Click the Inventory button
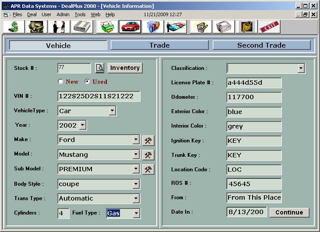This screenshot has width=320, height=232. (125, 68)
